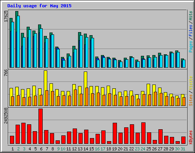The width and height of the screenshot is (195, 153).
Task: Click day label 21 on the x-axis
Action: 126,149
